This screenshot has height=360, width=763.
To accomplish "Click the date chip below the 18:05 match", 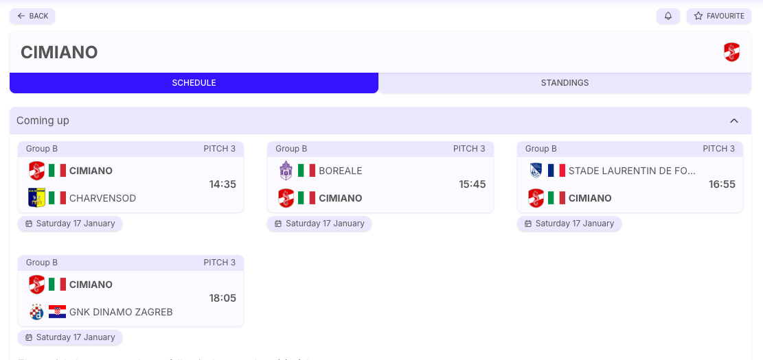I will 70,337.
